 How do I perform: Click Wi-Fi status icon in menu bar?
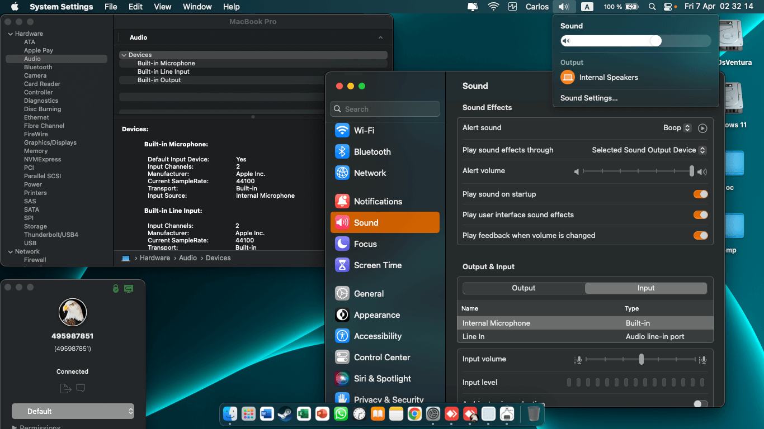point(493,7)
